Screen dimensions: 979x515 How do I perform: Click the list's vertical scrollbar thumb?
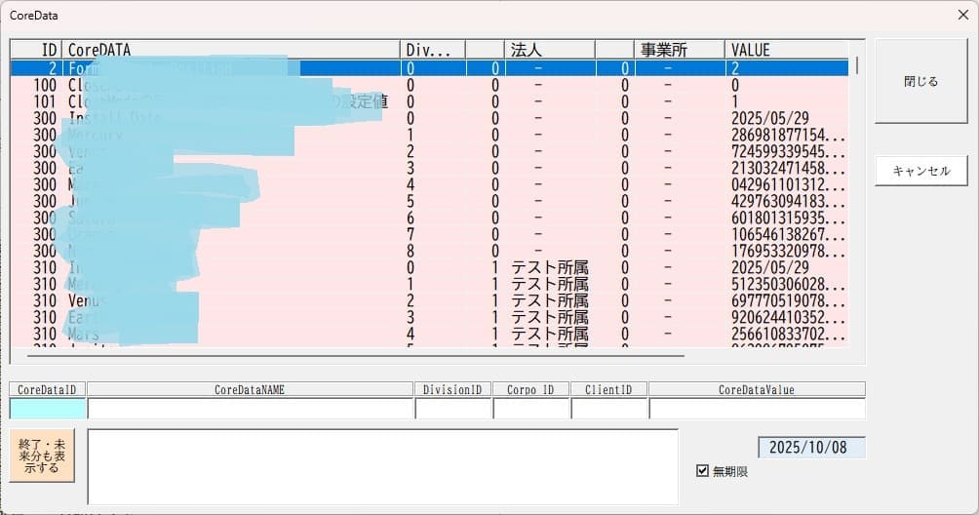tap(857, 65)
